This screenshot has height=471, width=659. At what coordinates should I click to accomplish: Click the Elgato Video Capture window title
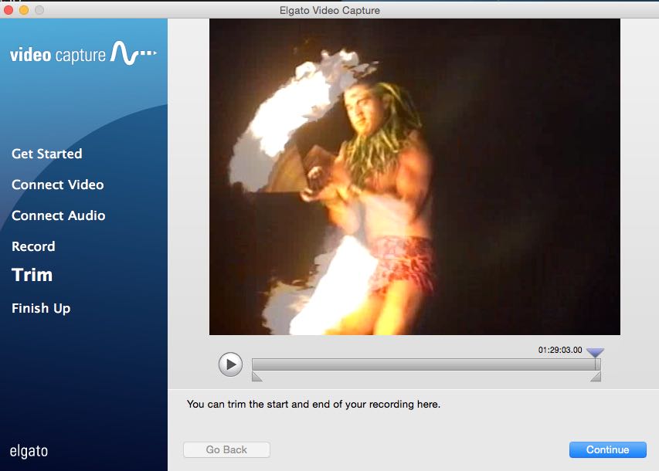point(329,10)
